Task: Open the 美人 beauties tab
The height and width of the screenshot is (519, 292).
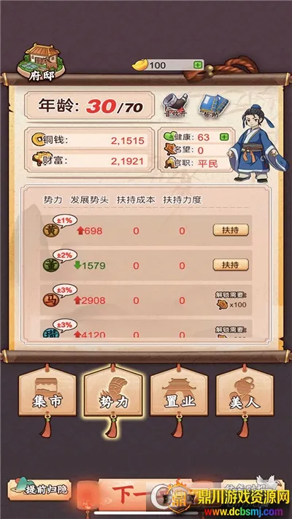Action: (245, 391)
